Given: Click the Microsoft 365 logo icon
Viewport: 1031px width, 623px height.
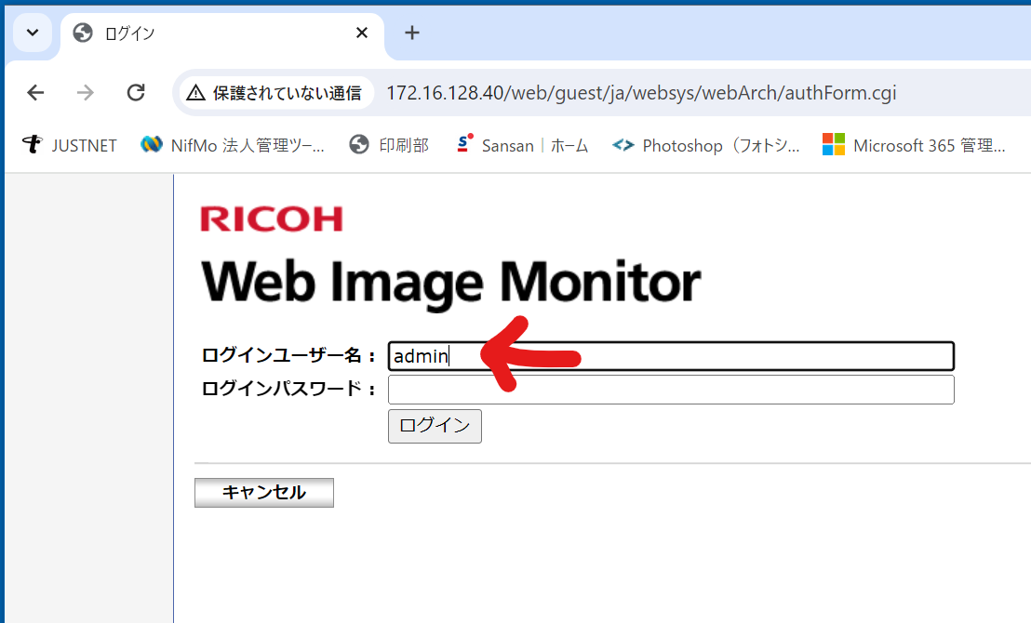Looking at the screenshot, I should (x=834, y=144).
